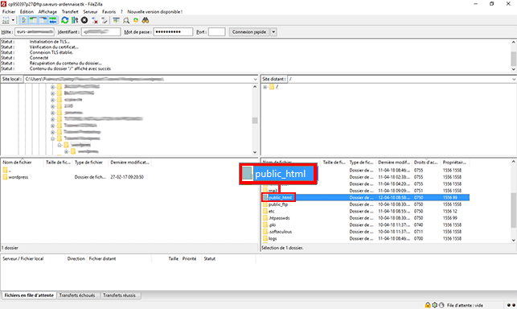Screen dimensions: 517x309
Task: Toggle the message log display
Action: point(24,20)
